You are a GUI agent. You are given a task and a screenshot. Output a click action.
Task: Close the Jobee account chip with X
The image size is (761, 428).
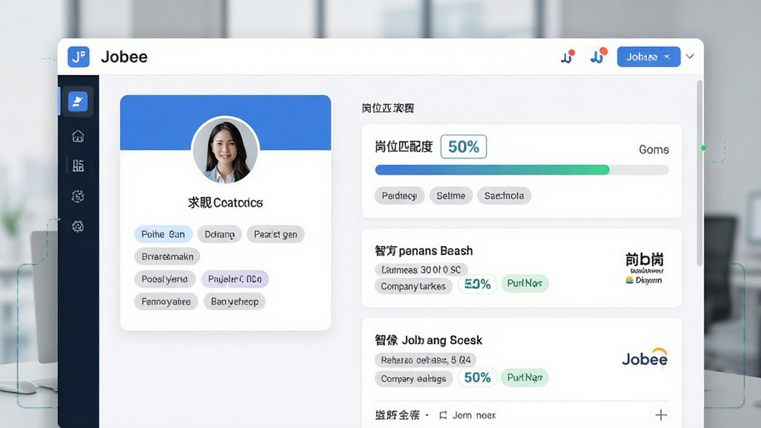click(667, 56)
